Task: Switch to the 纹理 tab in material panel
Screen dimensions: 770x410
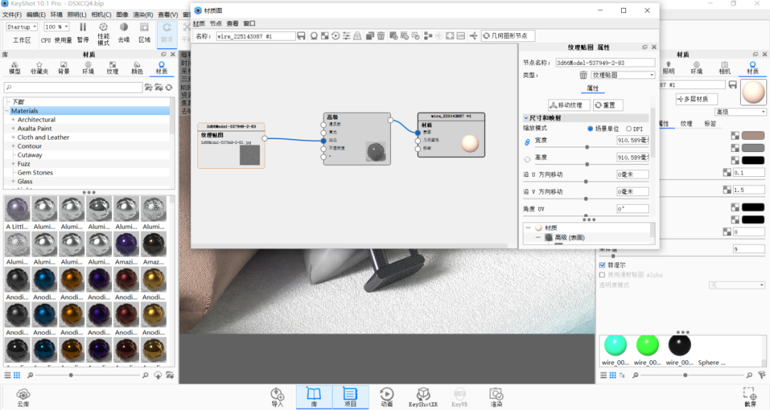Action: (x=686, y=124)
